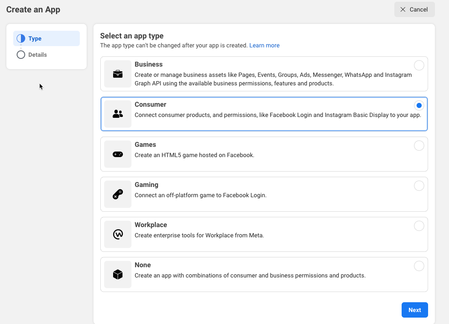Select the None radio button
Image resolution: width=449 pixels, height=324 pixels.
click(x=419, y=266)
